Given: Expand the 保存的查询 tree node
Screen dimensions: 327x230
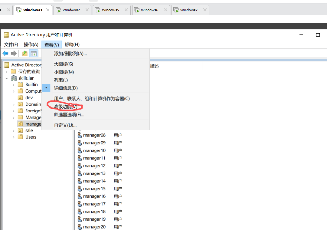Looking at the screenshot, I should pos(7,72).
